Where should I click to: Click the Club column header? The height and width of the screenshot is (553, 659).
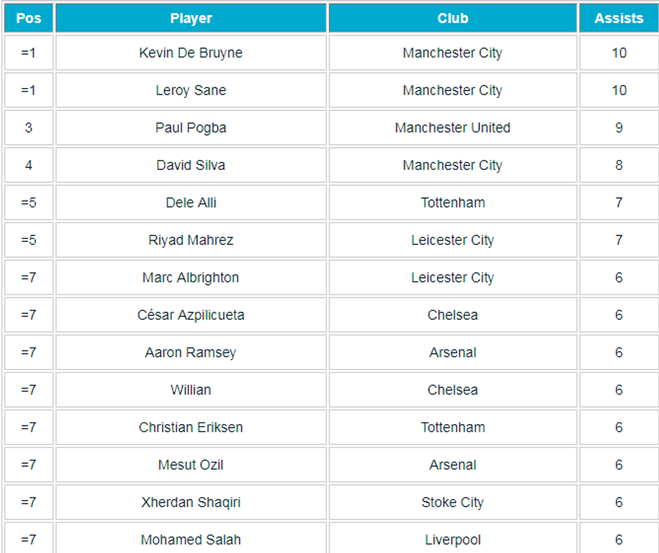(x=453, y=18)
